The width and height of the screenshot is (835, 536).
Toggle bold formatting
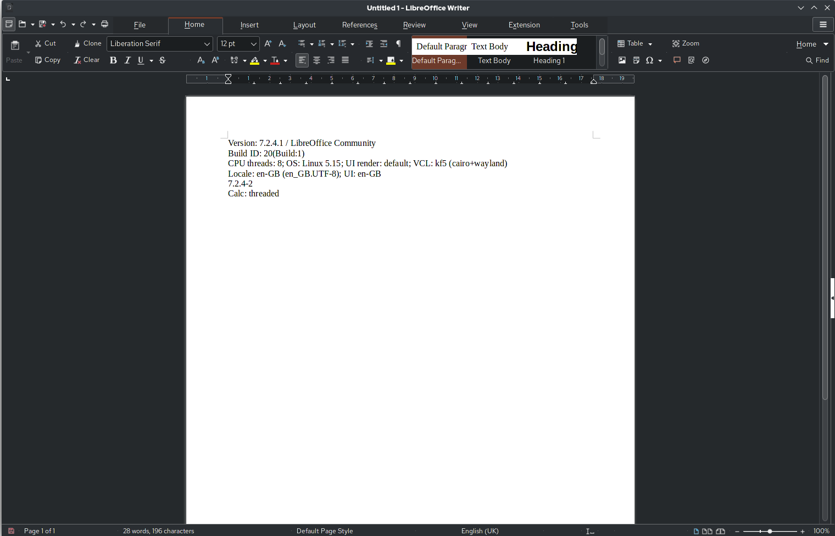(x=113, y=60)
